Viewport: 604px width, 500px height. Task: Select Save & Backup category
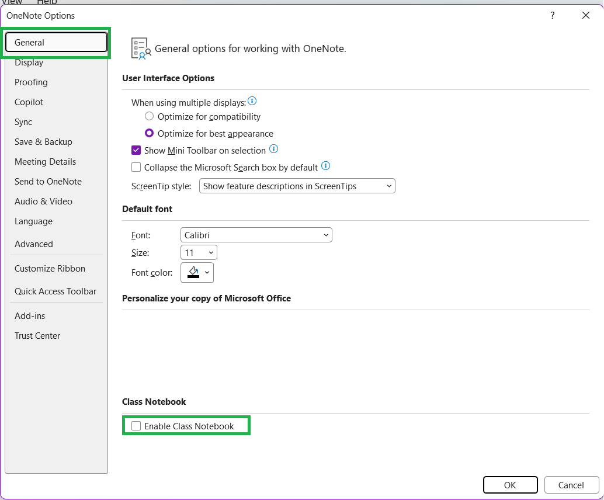(x=56, y=142)
